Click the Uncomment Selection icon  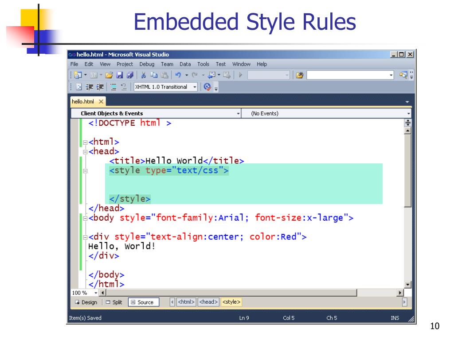[124, 87]
